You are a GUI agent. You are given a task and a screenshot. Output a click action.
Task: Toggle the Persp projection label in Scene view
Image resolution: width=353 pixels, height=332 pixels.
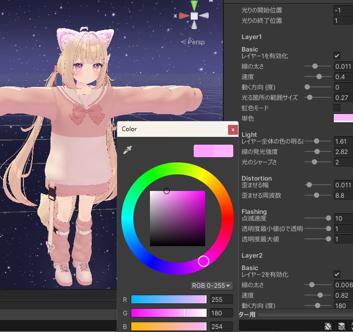(193, 42)
